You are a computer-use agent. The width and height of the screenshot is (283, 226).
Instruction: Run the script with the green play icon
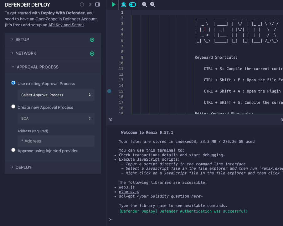click(114, 4)
